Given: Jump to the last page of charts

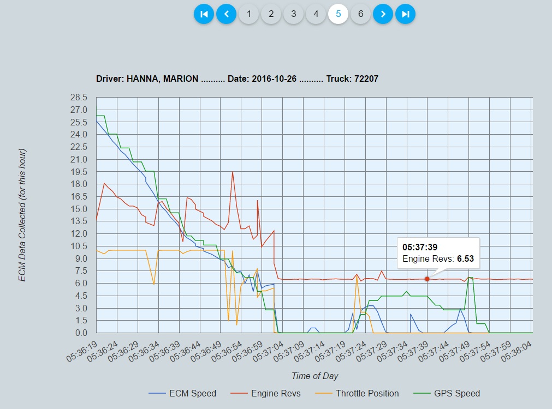Looking at the screenshot, I should (405, 14).
